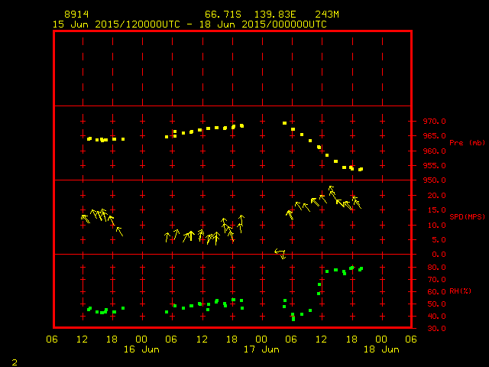This screenshot has width=489, height=367.
Task: Click the 950.0 pressure axis label
Action: [x=435, y=180]
